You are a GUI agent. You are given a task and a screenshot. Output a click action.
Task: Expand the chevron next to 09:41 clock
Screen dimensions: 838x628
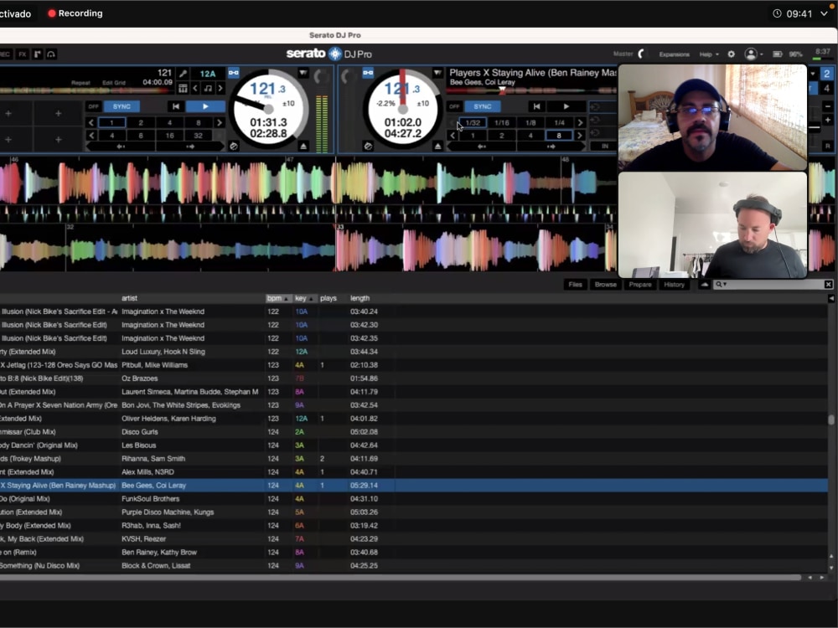824,13
